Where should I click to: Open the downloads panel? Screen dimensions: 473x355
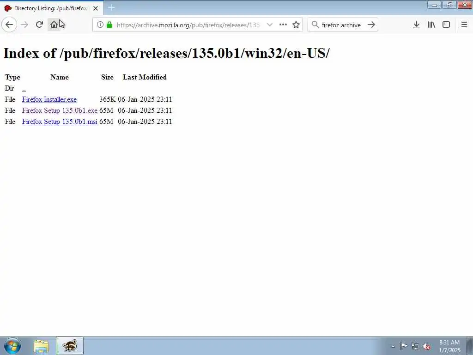416,25
